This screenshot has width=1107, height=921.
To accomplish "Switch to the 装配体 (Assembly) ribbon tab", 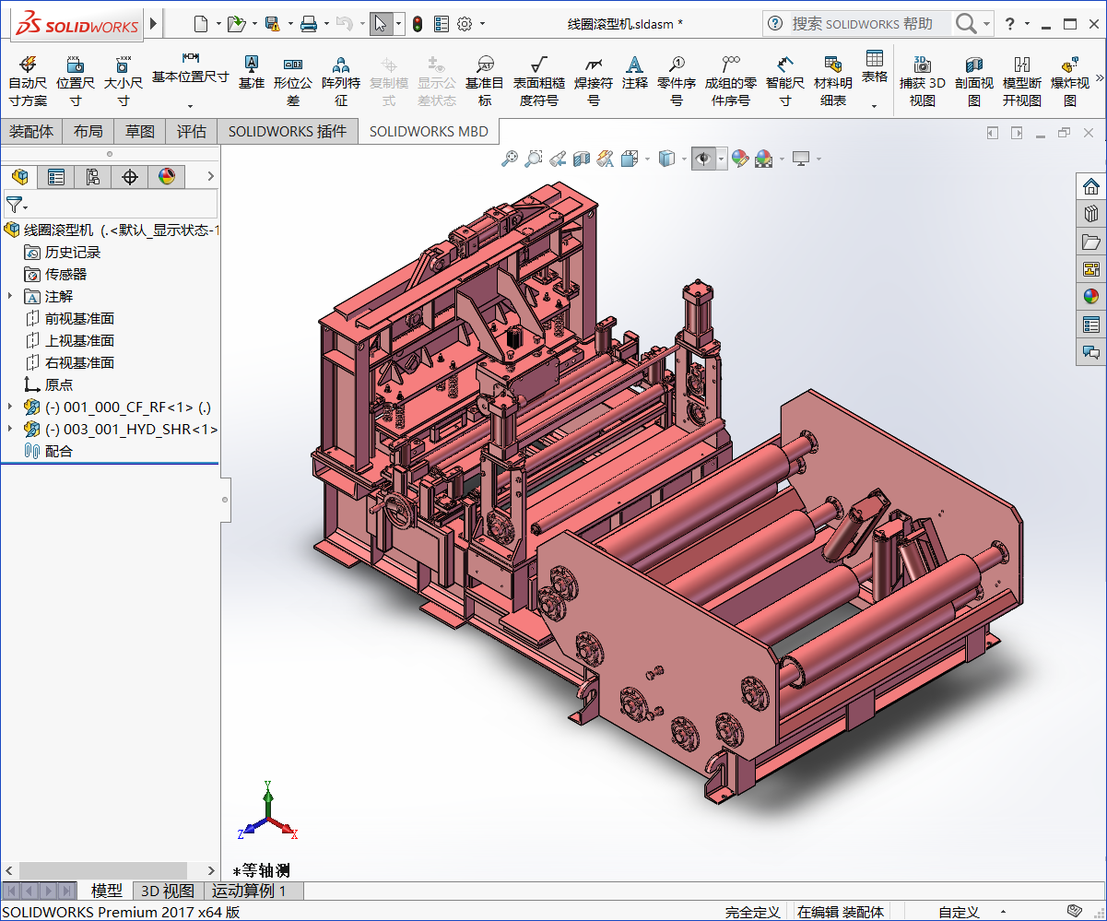I will [x=31, y=131].
